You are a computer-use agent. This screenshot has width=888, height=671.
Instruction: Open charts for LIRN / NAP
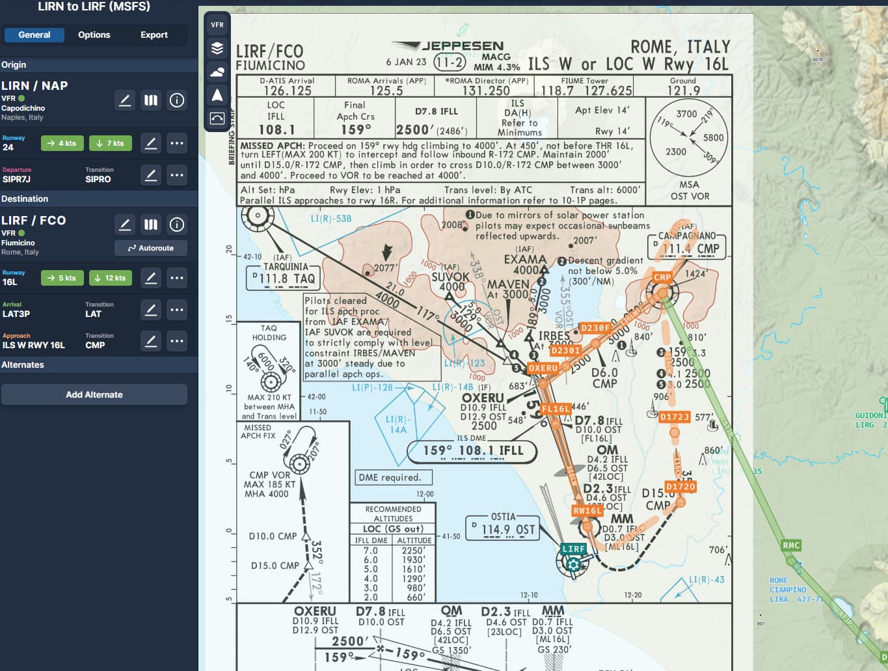point(151,100)
